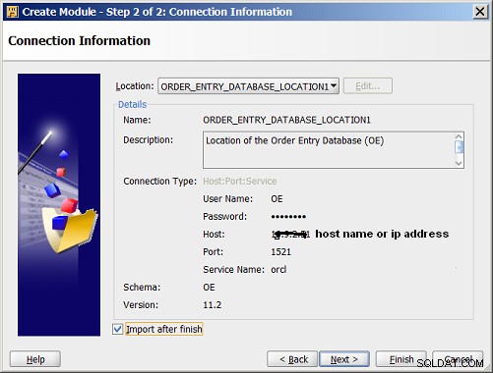The height and width of the screenshot is (373, 493).
Task: Click the Import after finish label
Action: (x=164, y=329)
